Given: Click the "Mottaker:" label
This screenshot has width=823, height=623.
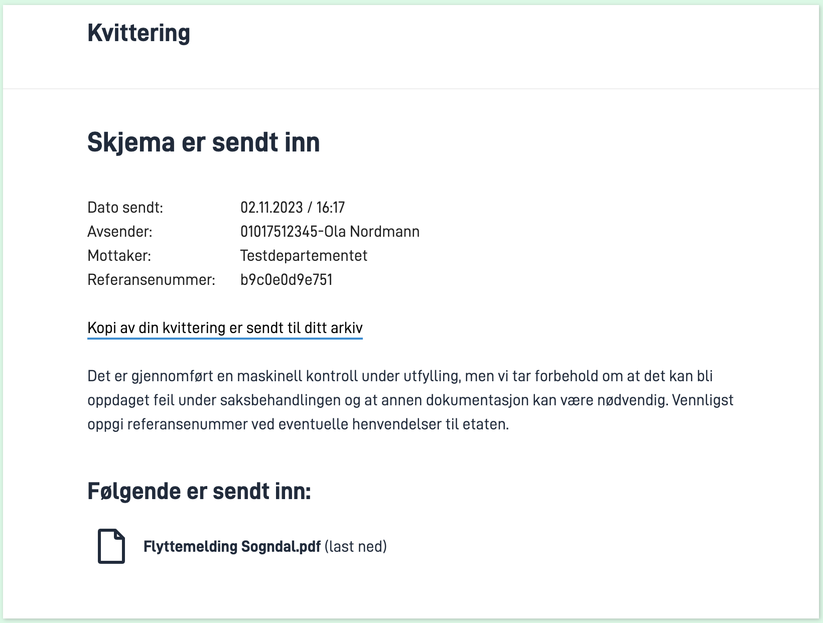Looking at the screenshot, I should (119, 256).
